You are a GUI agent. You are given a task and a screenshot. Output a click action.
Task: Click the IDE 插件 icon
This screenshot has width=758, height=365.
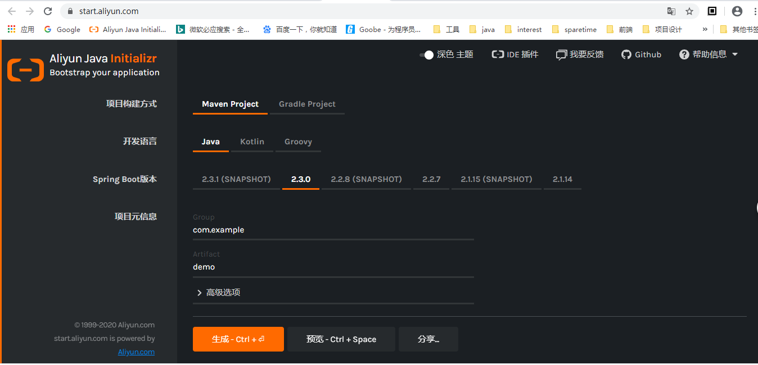click(x=497, y=54)
